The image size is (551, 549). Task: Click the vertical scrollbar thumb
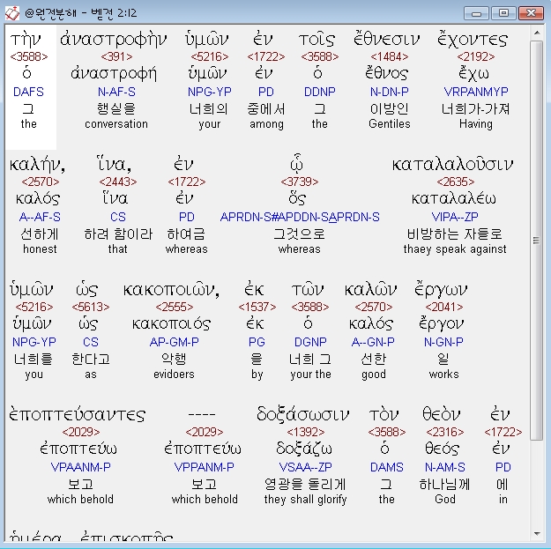(x=537, y=241)
